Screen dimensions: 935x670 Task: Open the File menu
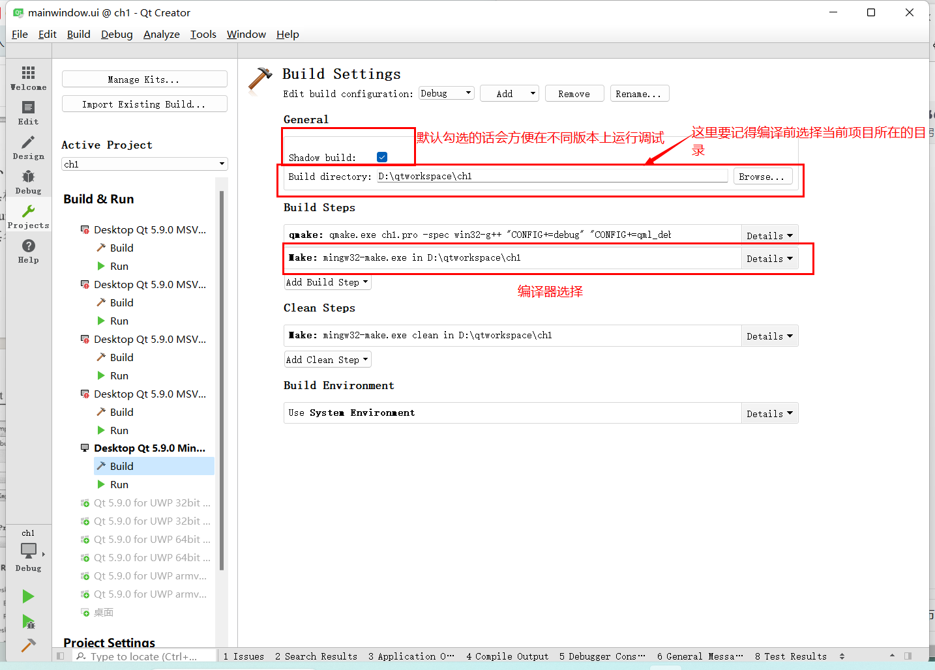(20, 35)
